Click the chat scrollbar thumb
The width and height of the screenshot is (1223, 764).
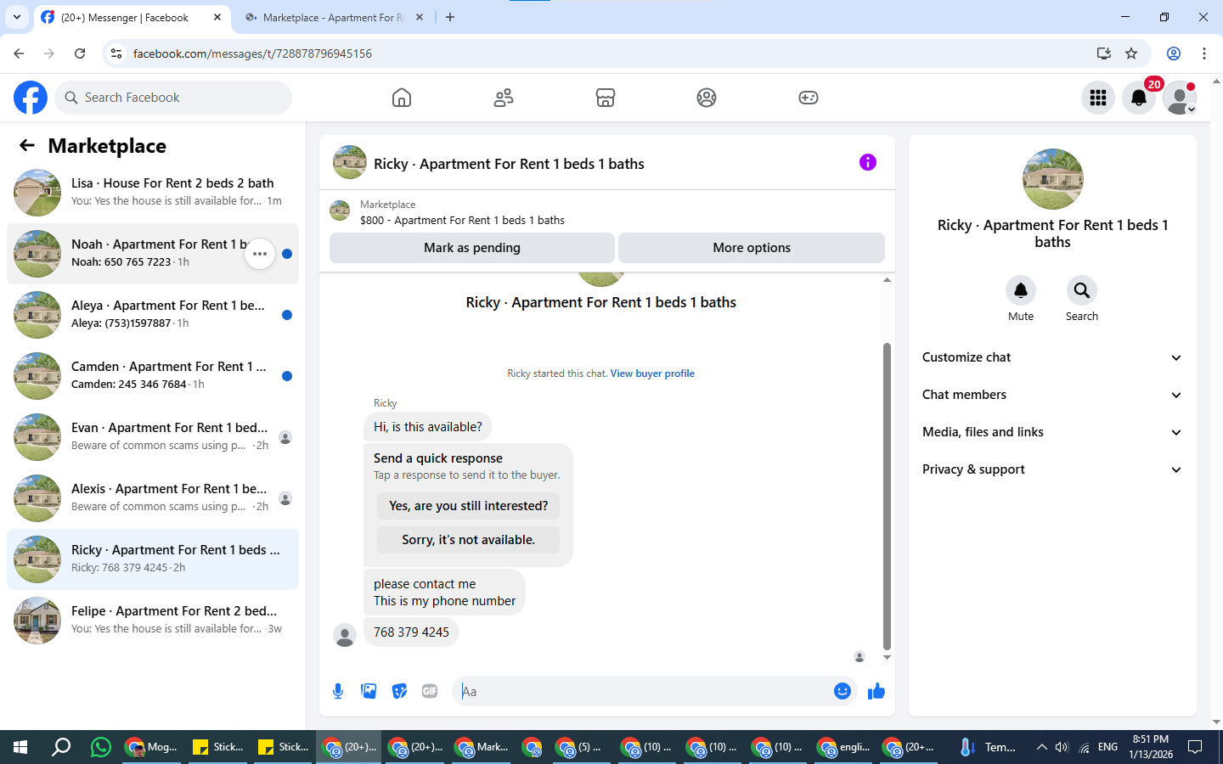point(887,497)
